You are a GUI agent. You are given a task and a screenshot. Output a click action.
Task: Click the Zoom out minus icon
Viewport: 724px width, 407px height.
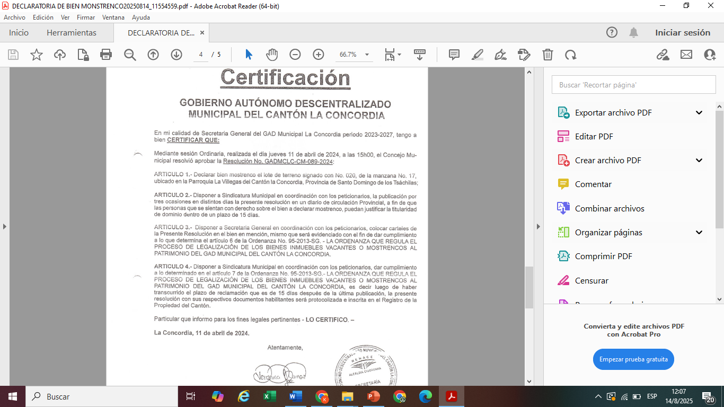[x=295, y=55]
